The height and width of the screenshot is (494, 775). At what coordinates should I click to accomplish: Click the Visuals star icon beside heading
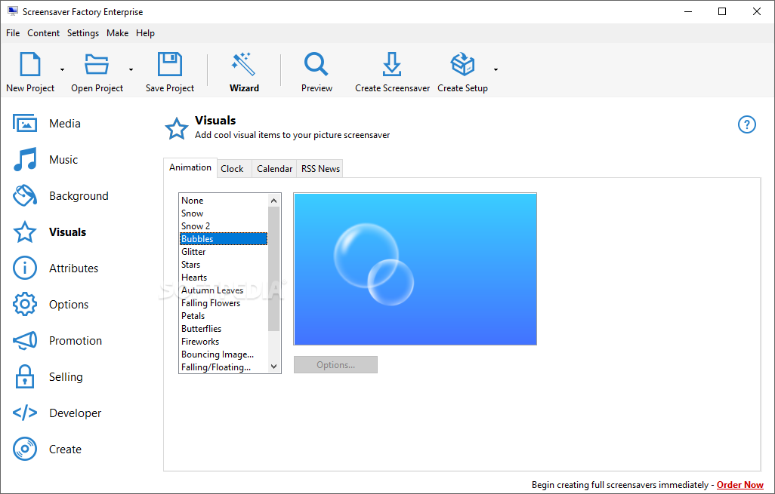pos(177,128)
